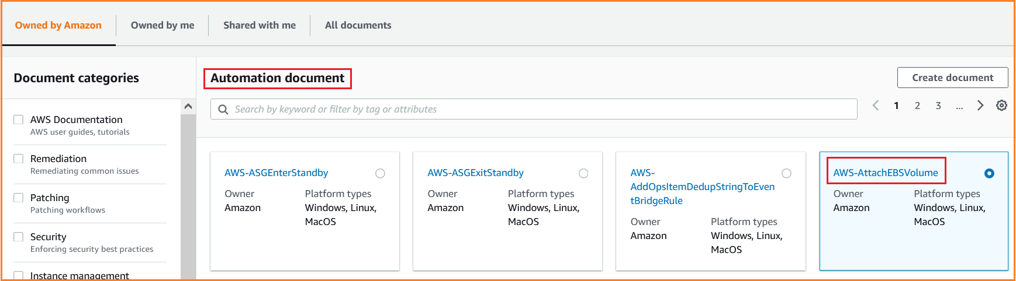Open AWS-AddOpsItemDedupStringToEventBridgeRule document link
The height and width of the screenshot is (281, 1016).
(x=703, y=187)
